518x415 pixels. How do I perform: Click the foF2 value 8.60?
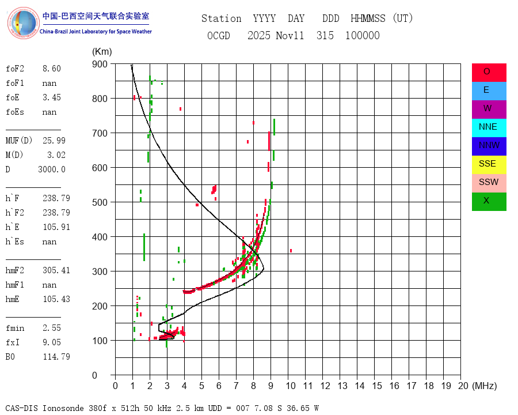52,69
